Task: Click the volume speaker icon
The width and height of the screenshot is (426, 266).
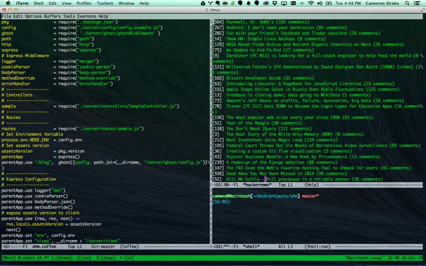Action: point(319,3)
